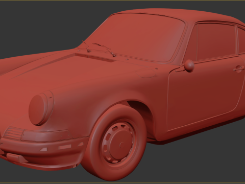Select the round side mirror
The image size is (245, 184).
click(x=189, y=65)
